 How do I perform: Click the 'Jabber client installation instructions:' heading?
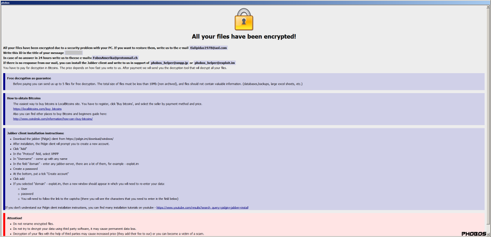point(36,133)
